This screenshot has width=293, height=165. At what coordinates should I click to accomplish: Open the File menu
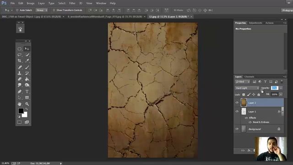point(12,3)
